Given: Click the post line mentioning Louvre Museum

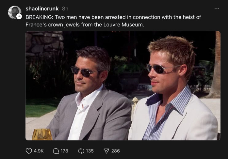Looking at the screenshot, I should click(x=85, y=25).
